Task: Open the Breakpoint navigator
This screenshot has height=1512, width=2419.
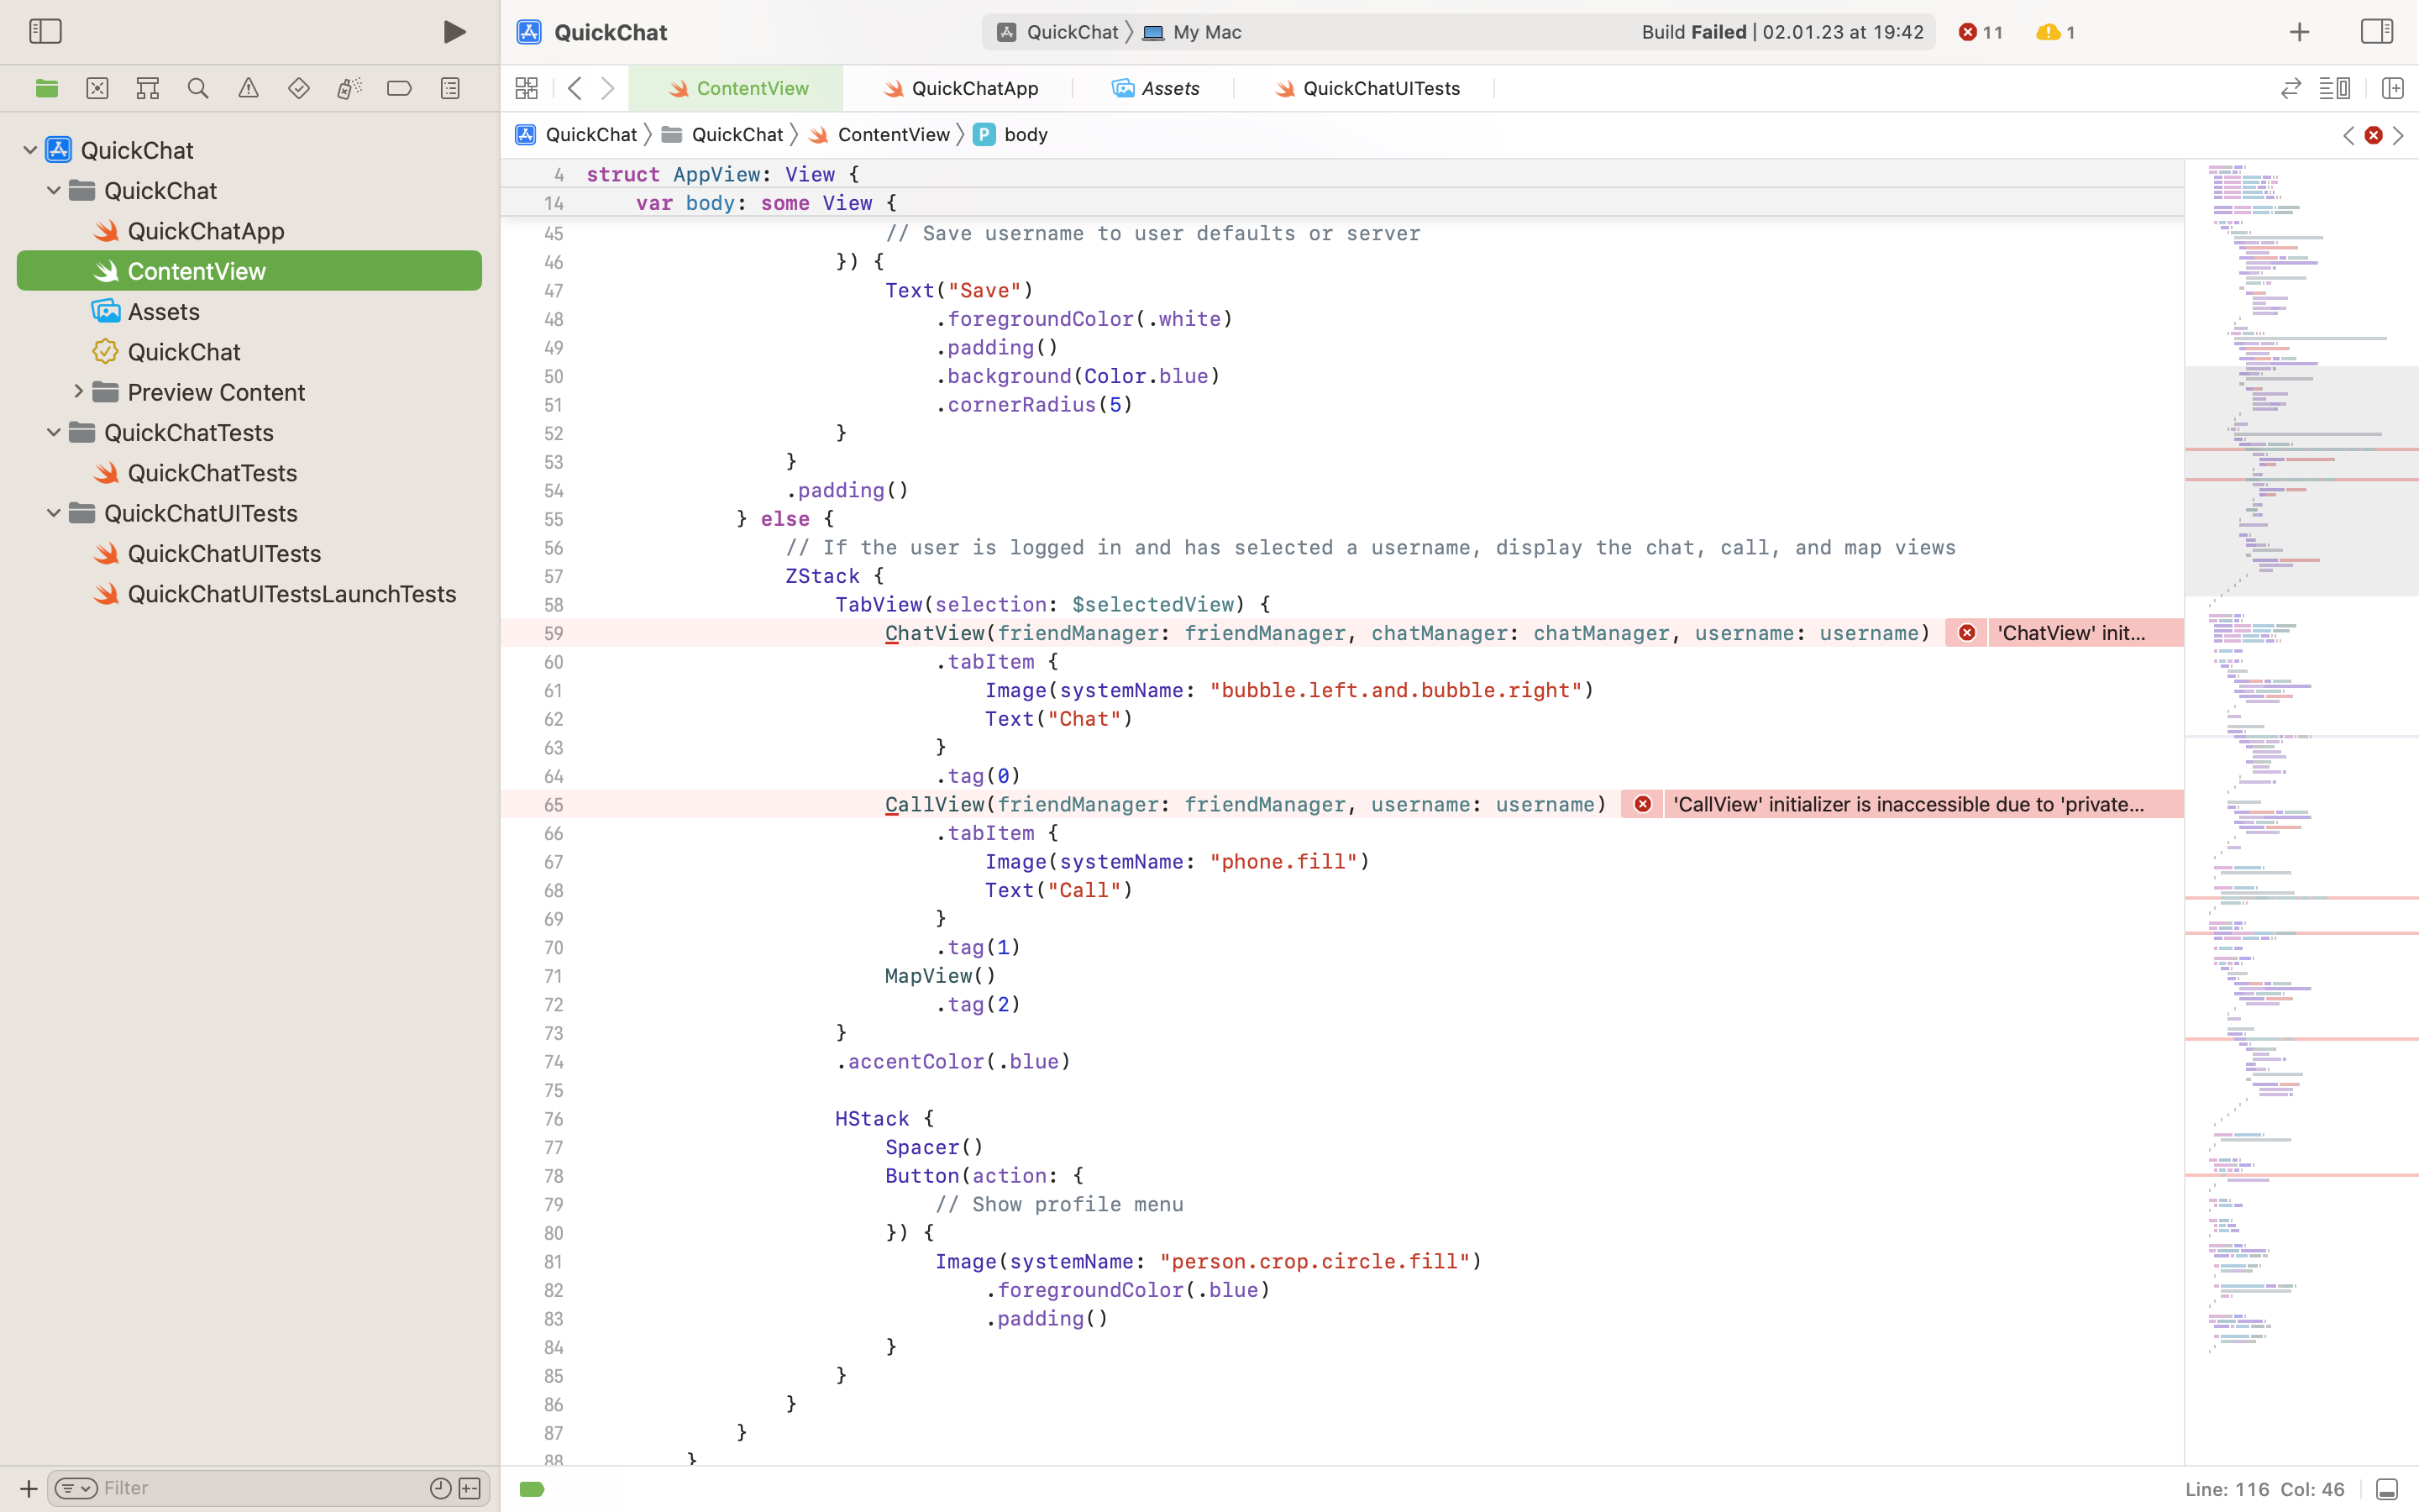Action: click(x=399, y=88)
